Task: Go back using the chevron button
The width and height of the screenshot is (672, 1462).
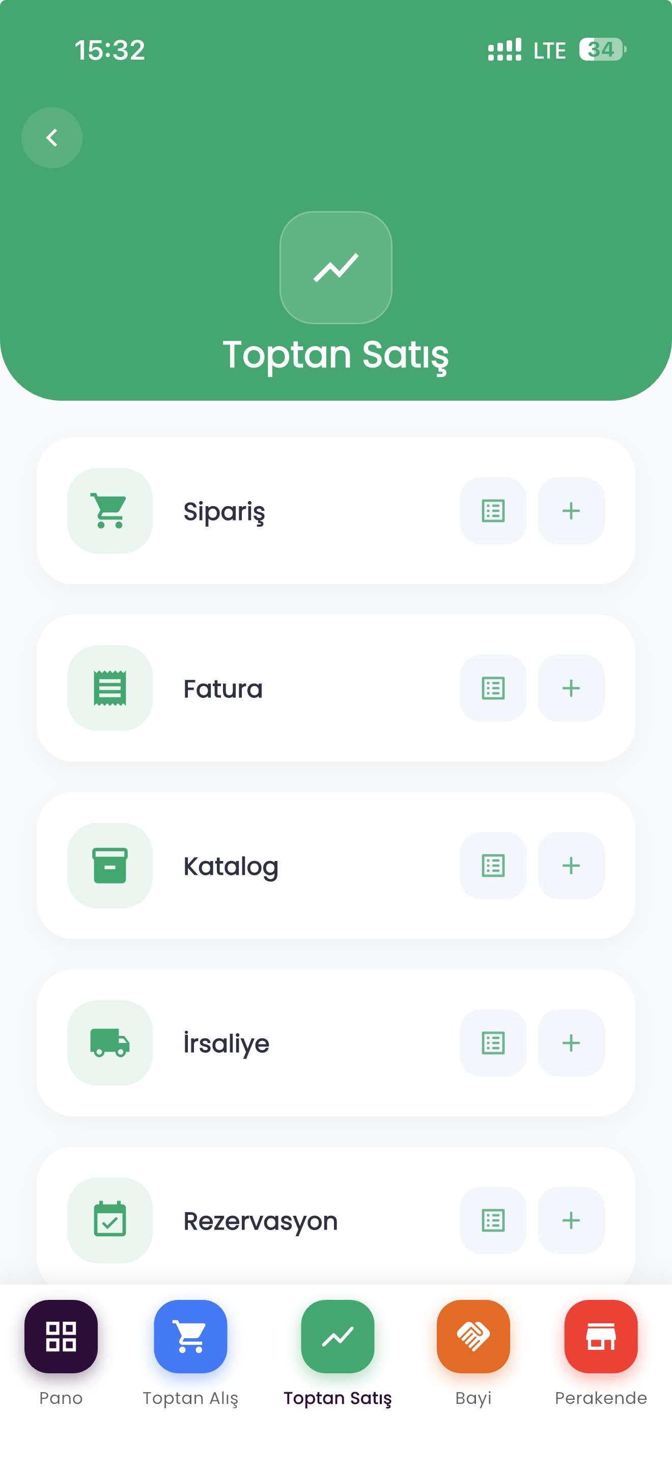Action: [x=51, y=137]
